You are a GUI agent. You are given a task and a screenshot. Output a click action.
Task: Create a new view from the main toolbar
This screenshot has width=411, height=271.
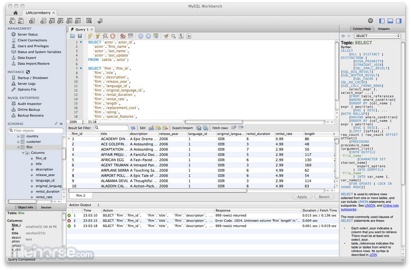click(61, 21)
